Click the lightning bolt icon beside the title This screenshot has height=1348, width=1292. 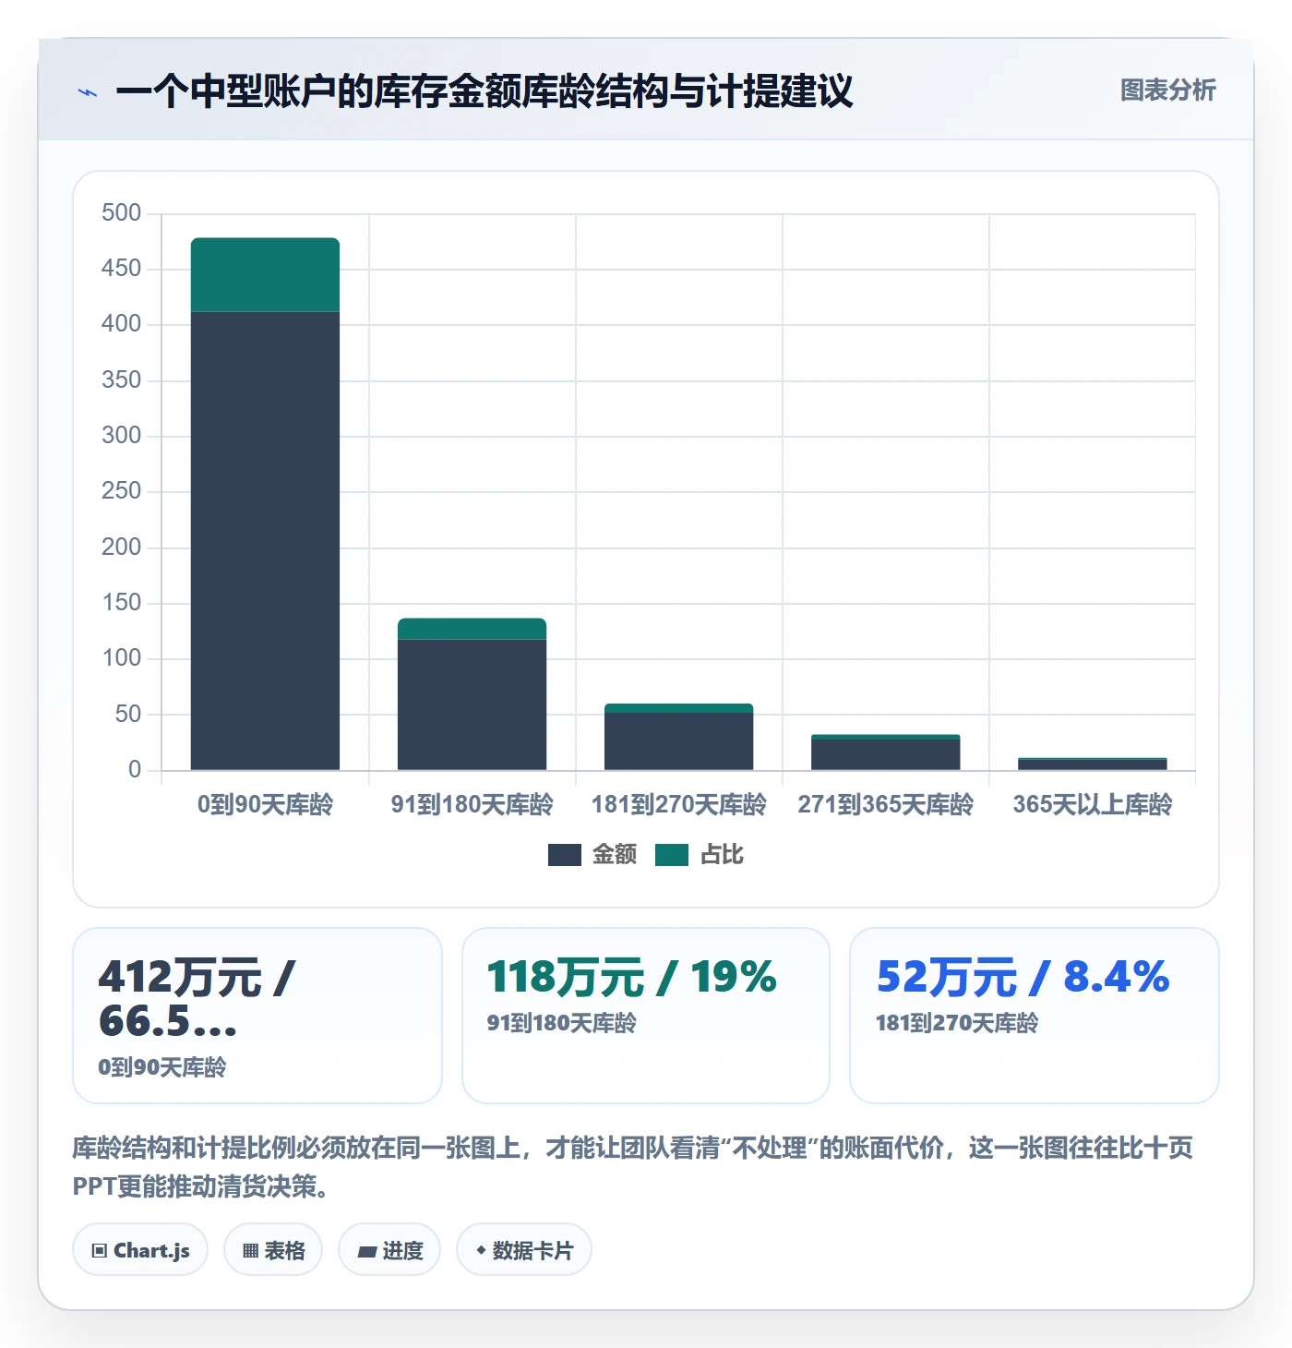click(88, 92)
